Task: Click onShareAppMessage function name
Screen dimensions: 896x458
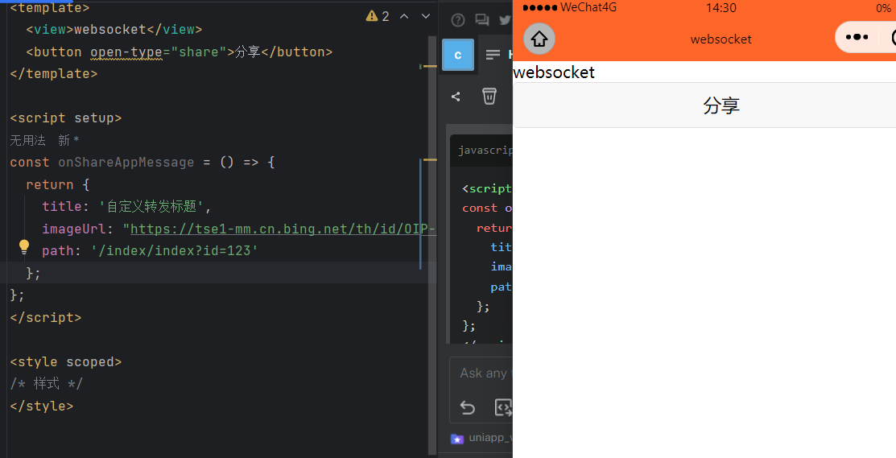Action: click(126, 162)
